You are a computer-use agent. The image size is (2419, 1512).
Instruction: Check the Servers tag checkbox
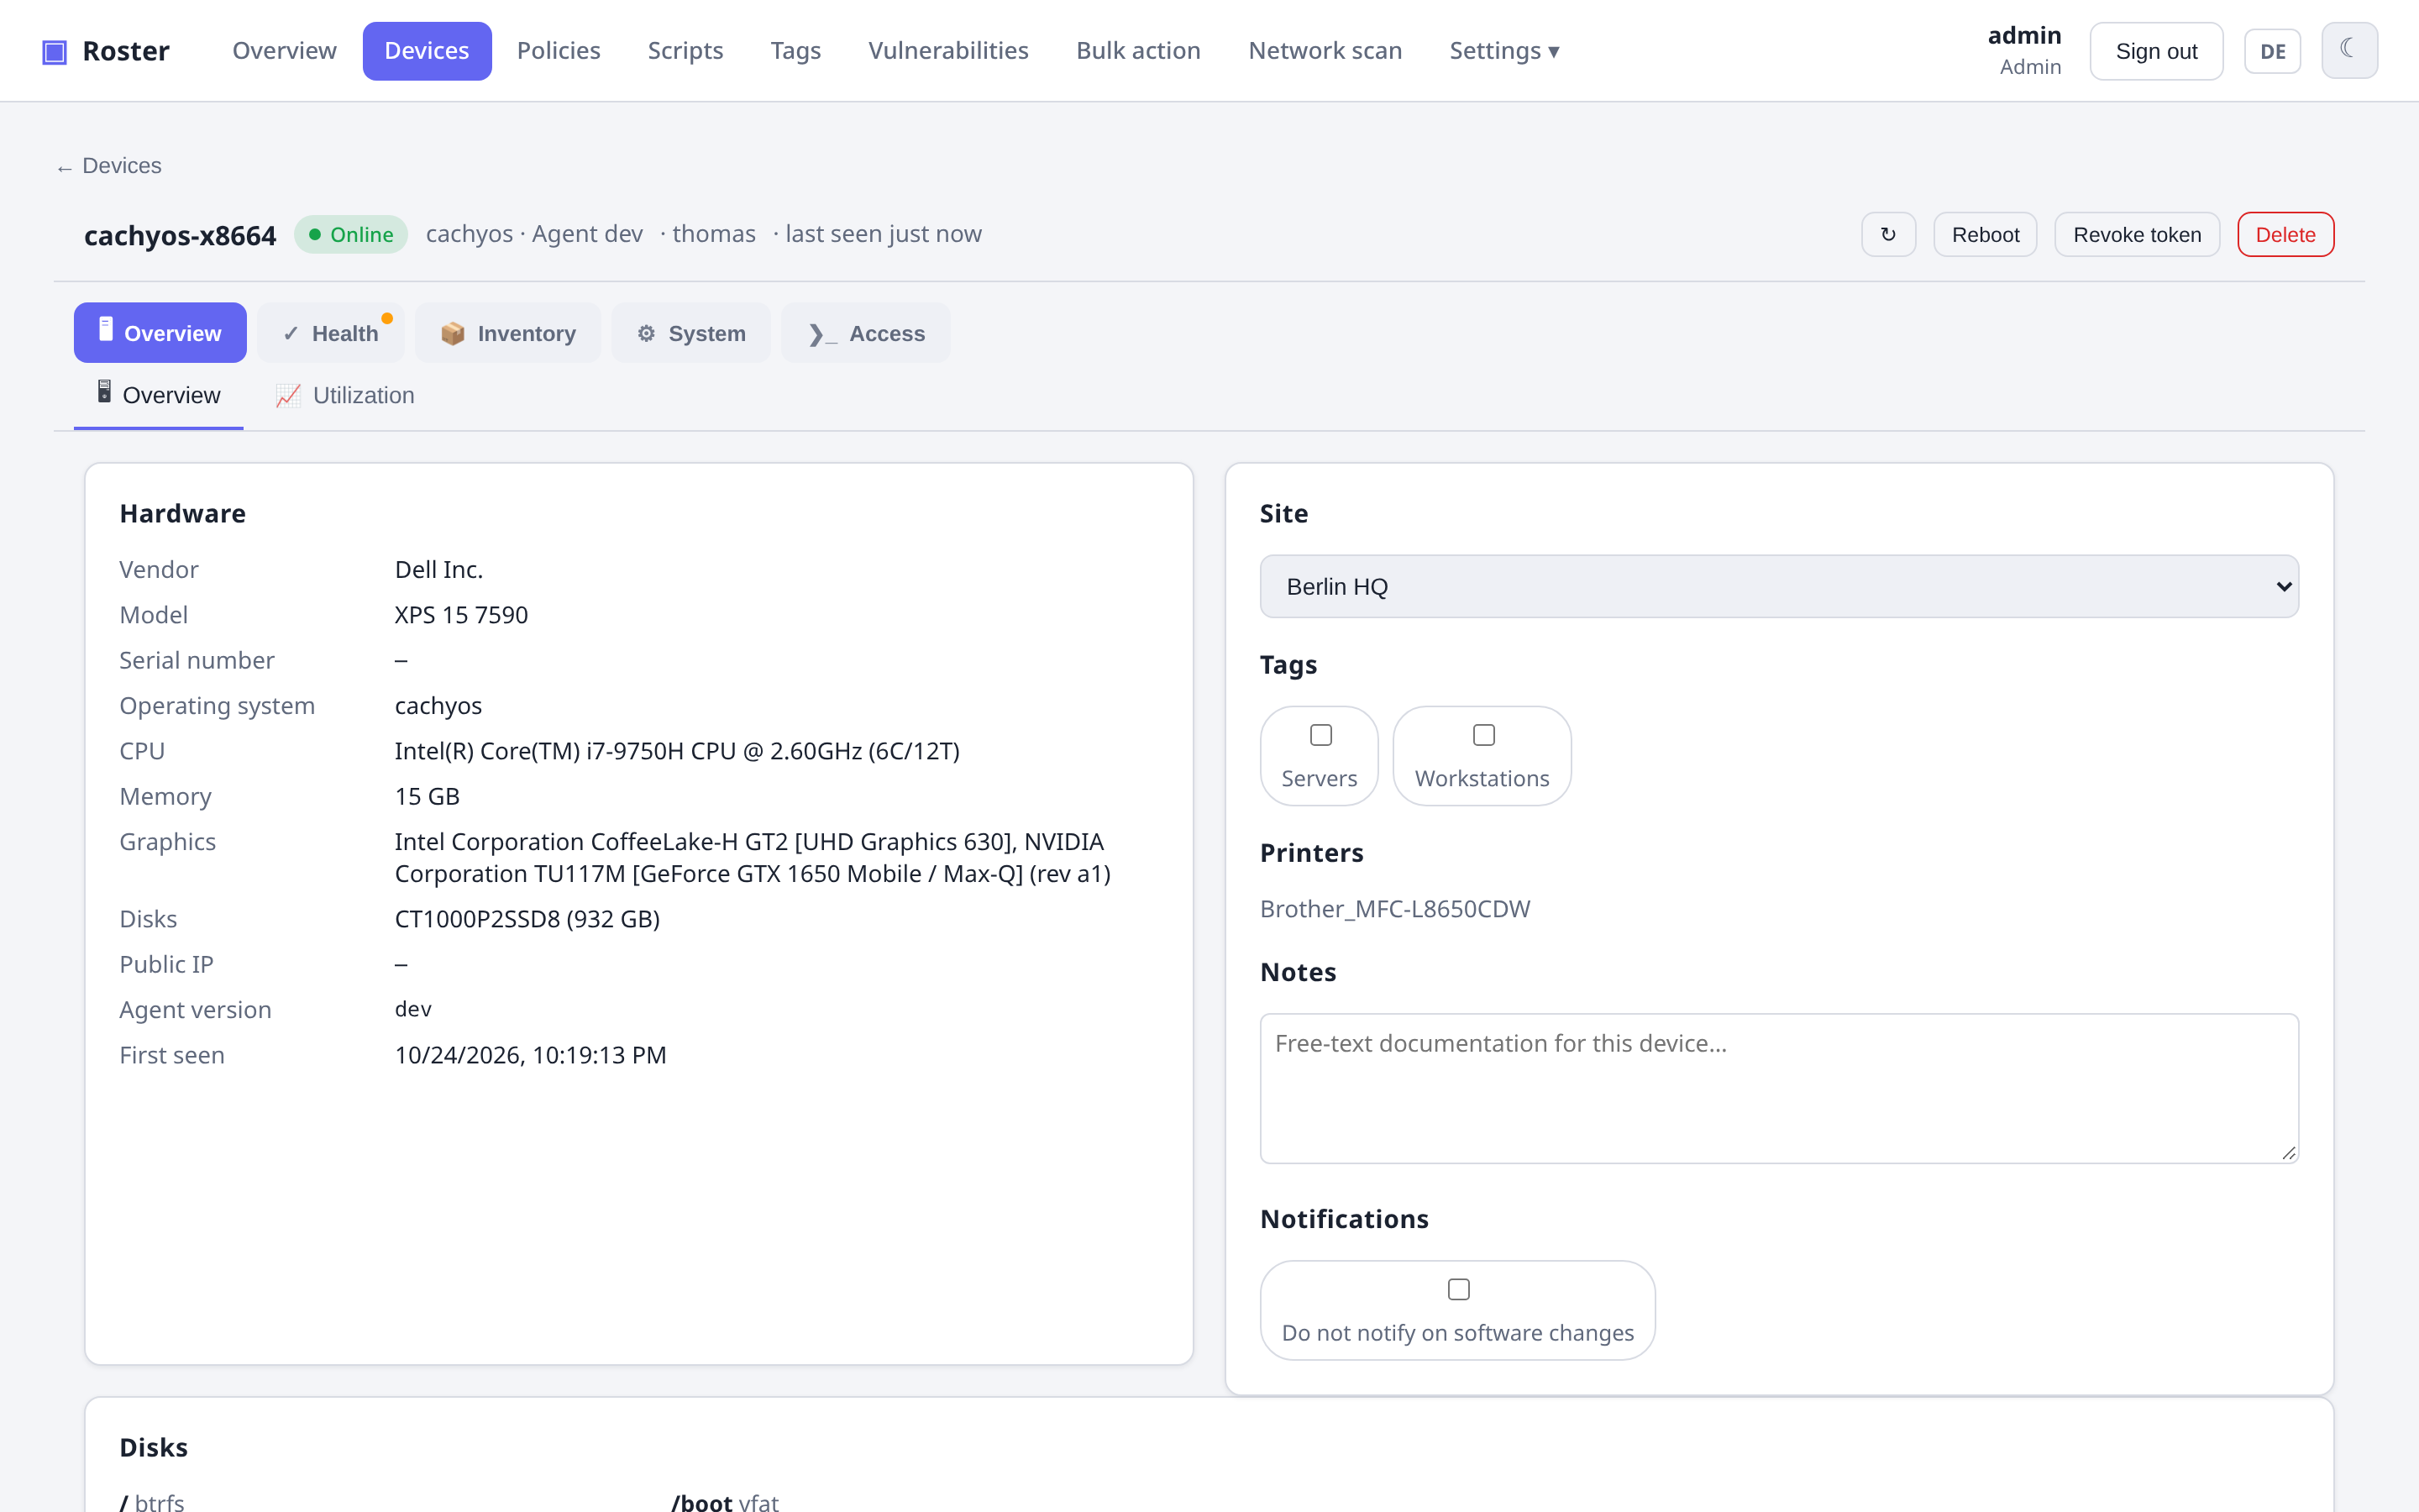coord(1320,735)
